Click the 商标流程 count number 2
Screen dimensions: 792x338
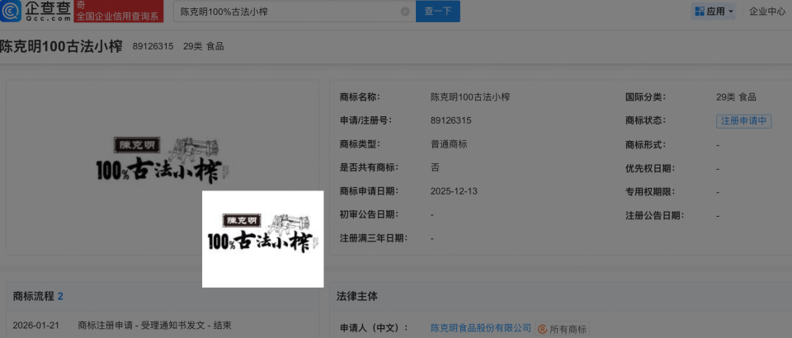[x=60, y=297]
